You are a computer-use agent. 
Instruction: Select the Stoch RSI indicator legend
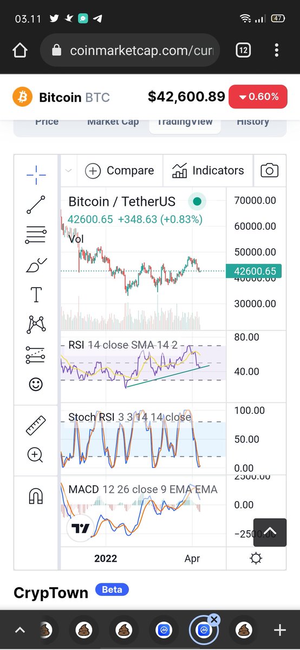tap(129, 418)
